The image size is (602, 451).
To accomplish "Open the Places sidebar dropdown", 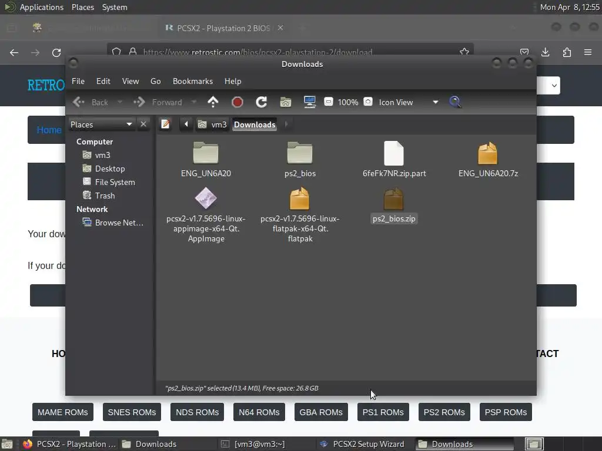I will point(101,124).
